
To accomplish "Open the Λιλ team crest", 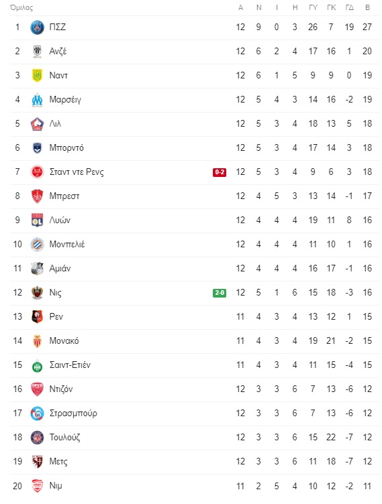I will (x=37, y=124).
